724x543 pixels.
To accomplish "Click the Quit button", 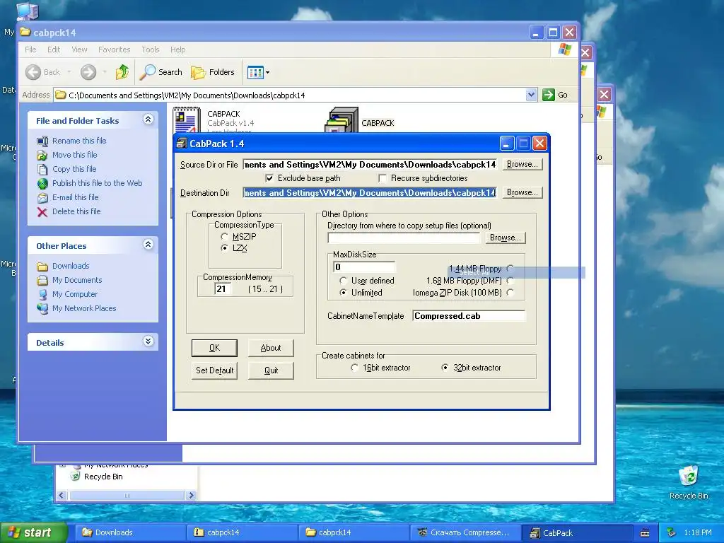I will (x=271, y=370).
